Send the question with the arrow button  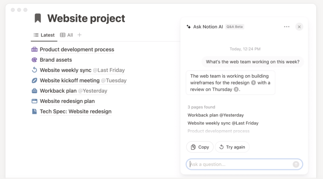[296, 165]
